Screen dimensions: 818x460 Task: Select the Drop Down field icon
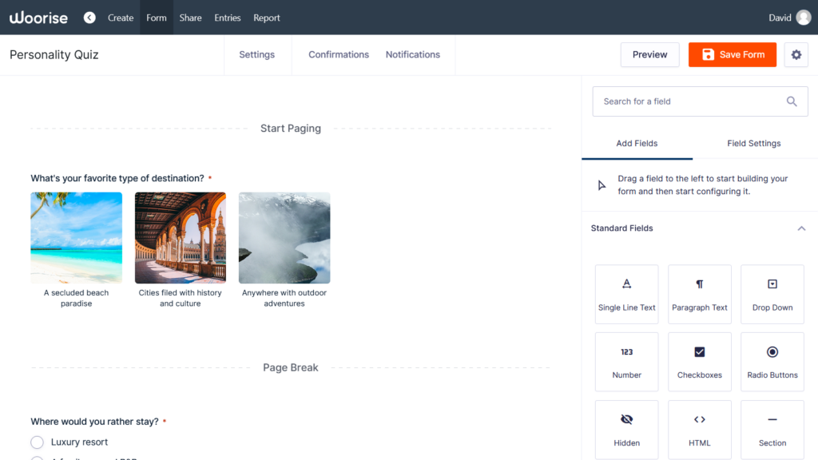coord(772,294)
